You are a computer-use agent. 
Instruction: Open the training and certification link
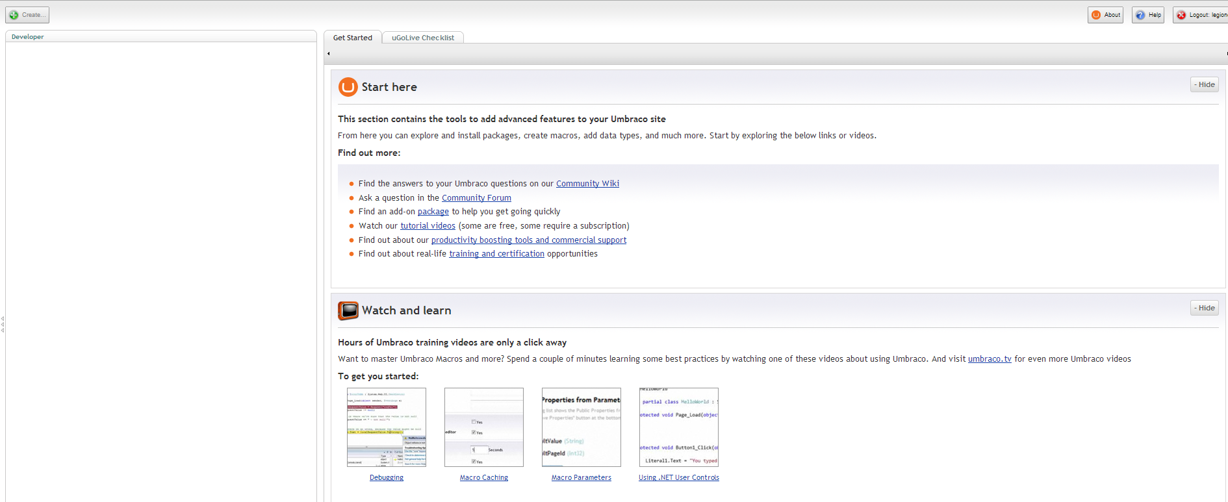click(496, 254)
